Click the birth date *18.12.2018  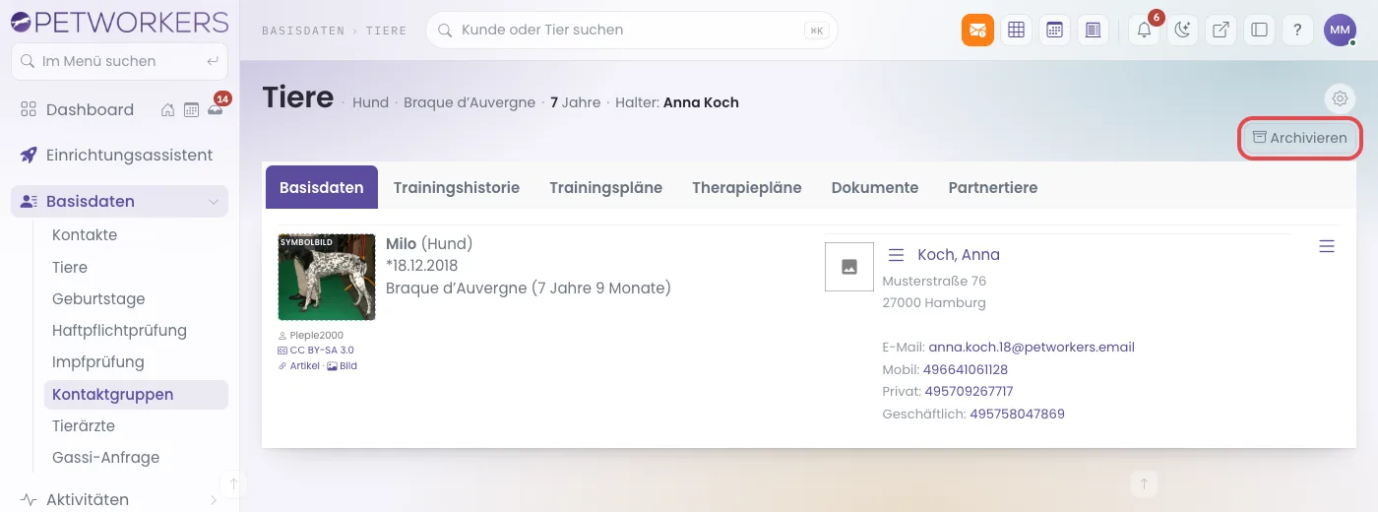421,266
